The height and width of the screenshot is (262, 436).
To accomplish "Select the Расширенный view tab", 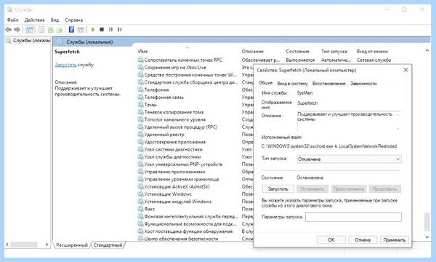I will click(72, 245).
